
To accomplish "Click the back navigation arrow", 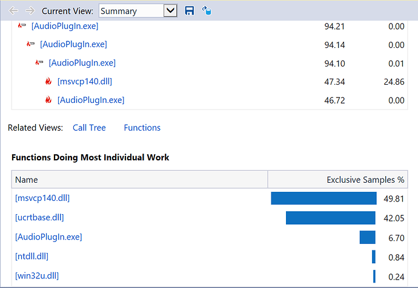I will coord(13,11).
